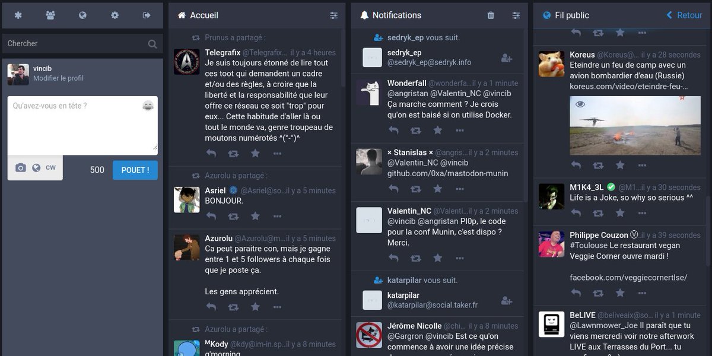This screenshot has width=712, height=356.
Task: Boost Wonderfall's Docker toot
Action: click(x=416, y=130)
